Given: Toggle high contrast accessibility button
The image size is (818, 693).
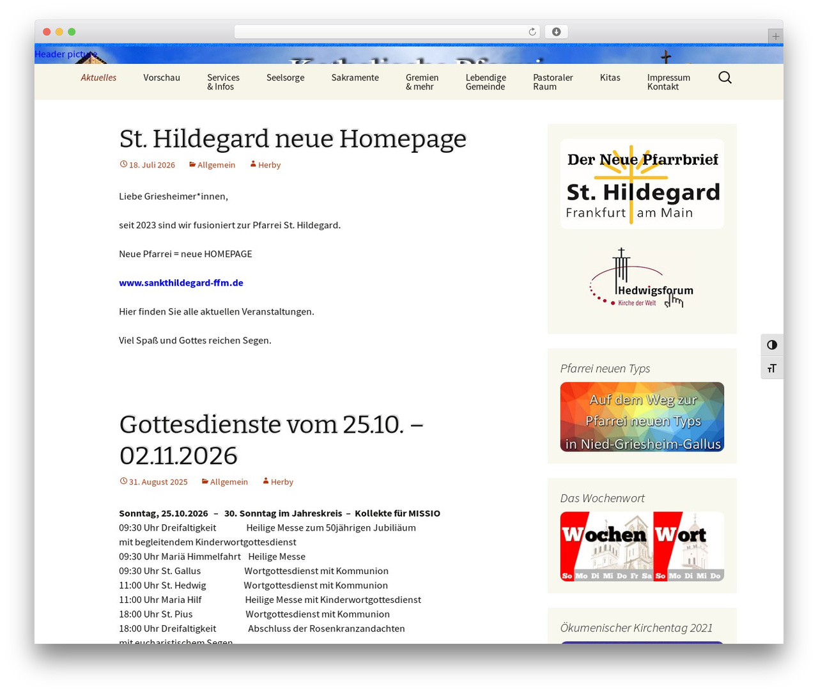Looking at the screenshot, I should [772, 345].
